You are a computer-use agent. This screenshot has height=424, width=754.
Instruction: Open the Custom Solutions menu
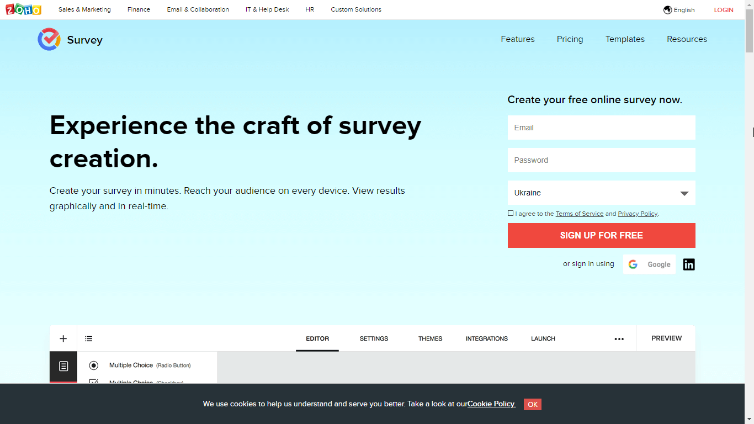click(356, 9)
